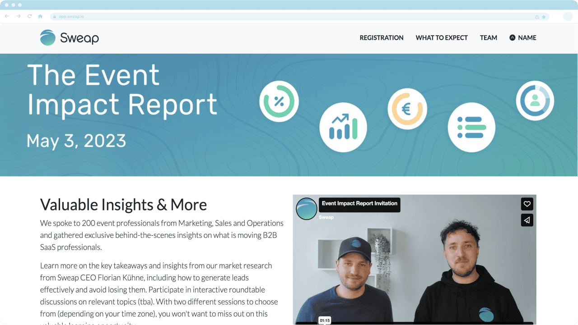
Task: Open the NAME profile menu
Action: tap(522, 38)
